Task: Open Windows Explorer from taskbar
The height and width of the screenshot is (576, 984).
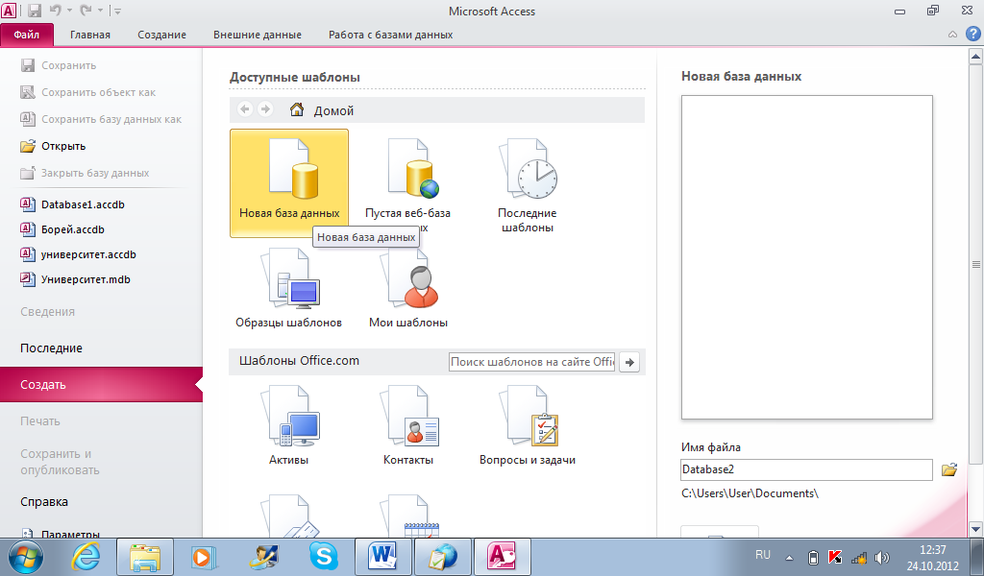Action: pyautogui.click(x=145, y=557)
